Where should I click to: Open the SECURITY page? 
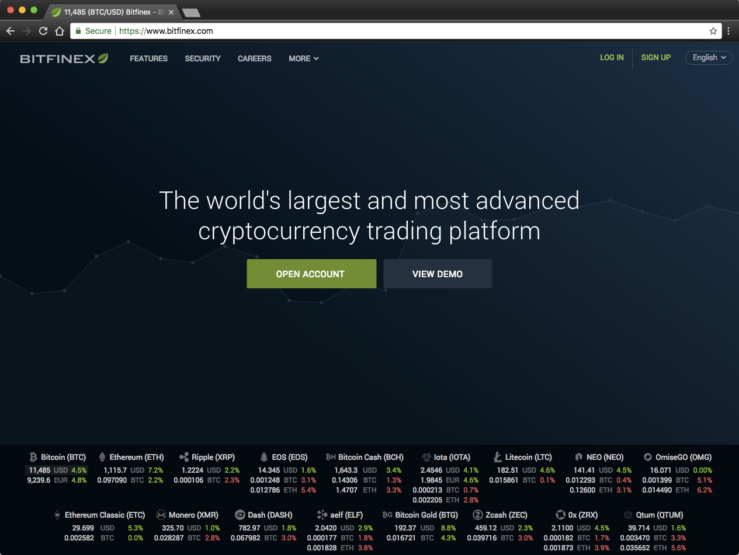click(x=202, y=58)
